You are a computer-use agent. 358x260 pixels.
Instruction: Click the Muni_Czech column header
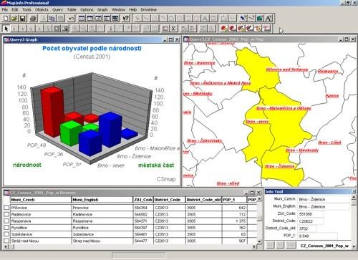(x=41, y=200)
